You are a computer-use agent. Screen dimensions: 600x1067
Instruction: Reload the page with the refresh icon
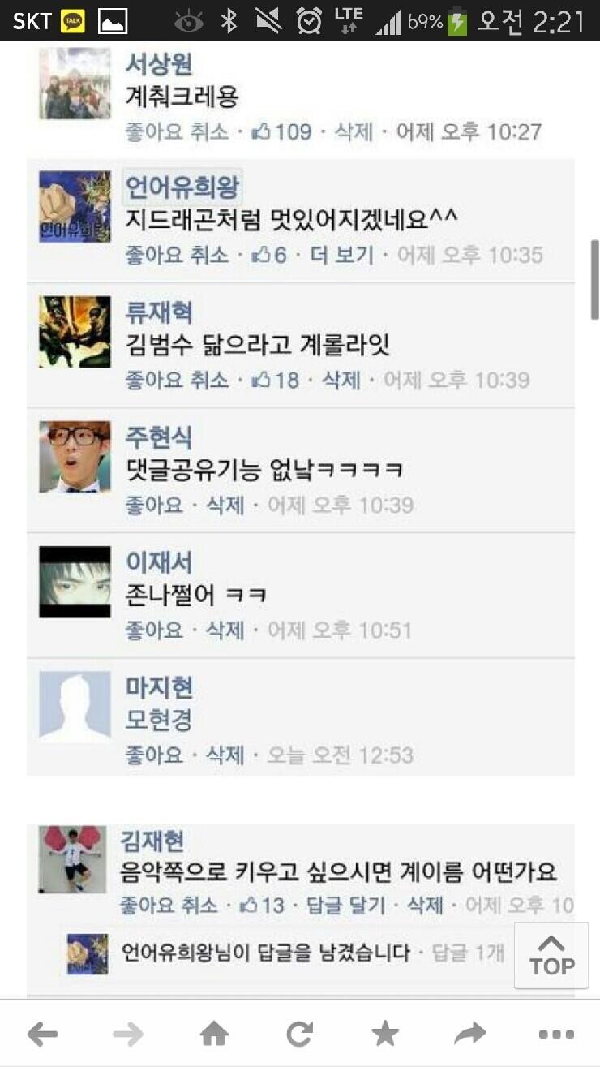[x=300, y=1033]
